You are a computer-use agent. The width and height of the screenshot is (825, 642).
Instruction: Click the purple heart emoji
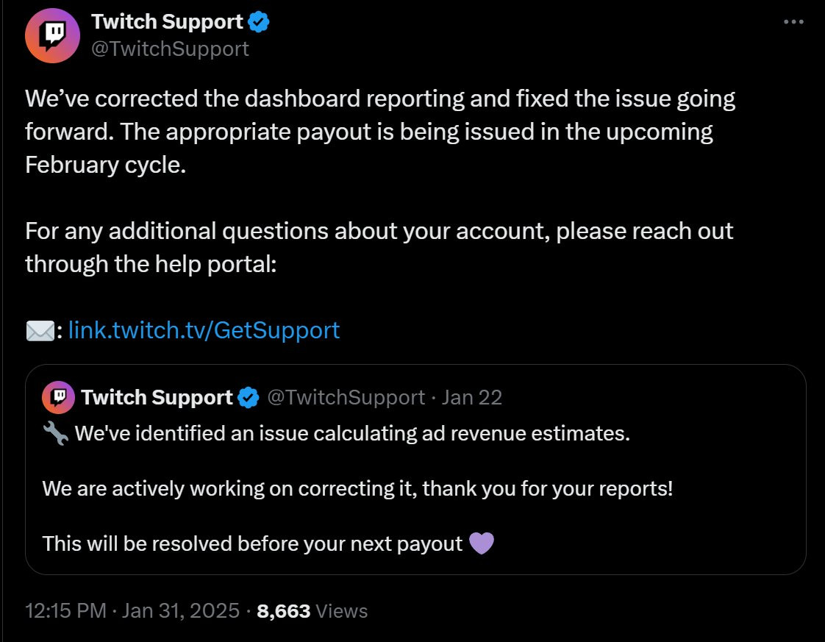point(482,543)
